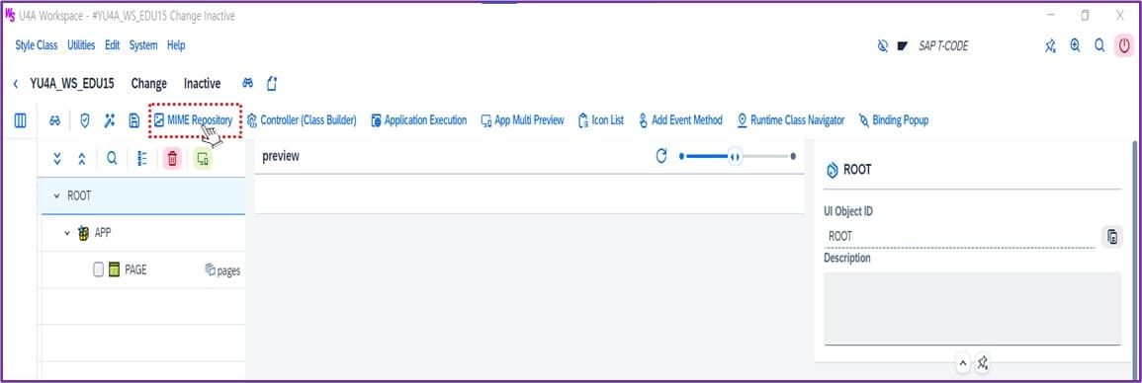Click the binoculars display icon in toolbar
Image resolution: width=1142 pixels, height=383 pixels.
click(54, 120)
